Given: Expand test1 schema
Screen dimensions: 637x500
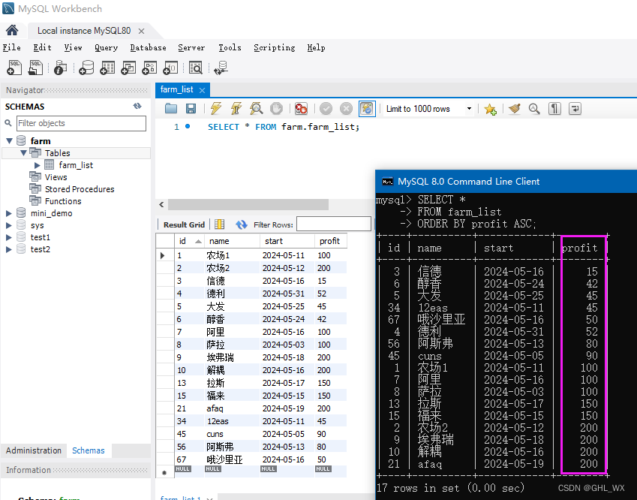Looking at the screenshot, I should [8, 237].
